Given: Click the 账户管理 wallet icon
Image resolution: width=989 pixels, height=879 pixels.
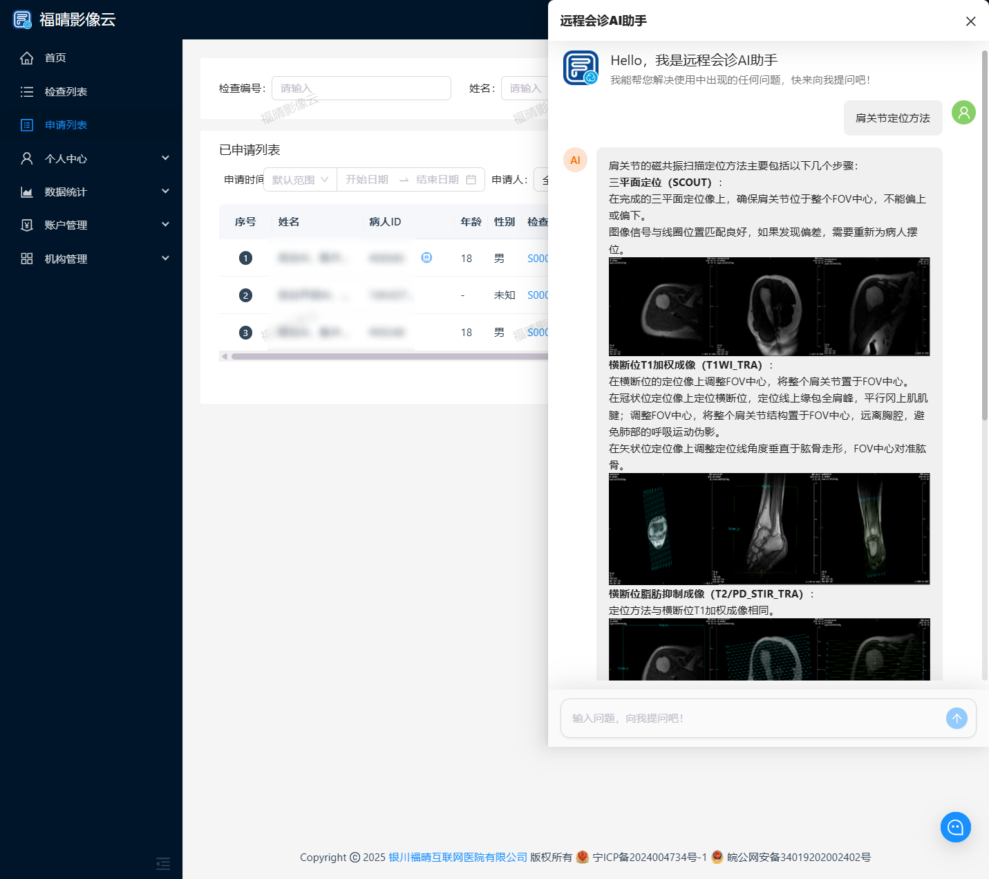Looking at the screenshot, I should pyautogui.click(x=26, y=225).
